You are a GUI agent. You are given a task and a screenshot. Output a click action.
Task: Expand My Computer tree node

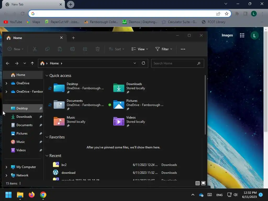pyautogui.click(x=6, y=167)
